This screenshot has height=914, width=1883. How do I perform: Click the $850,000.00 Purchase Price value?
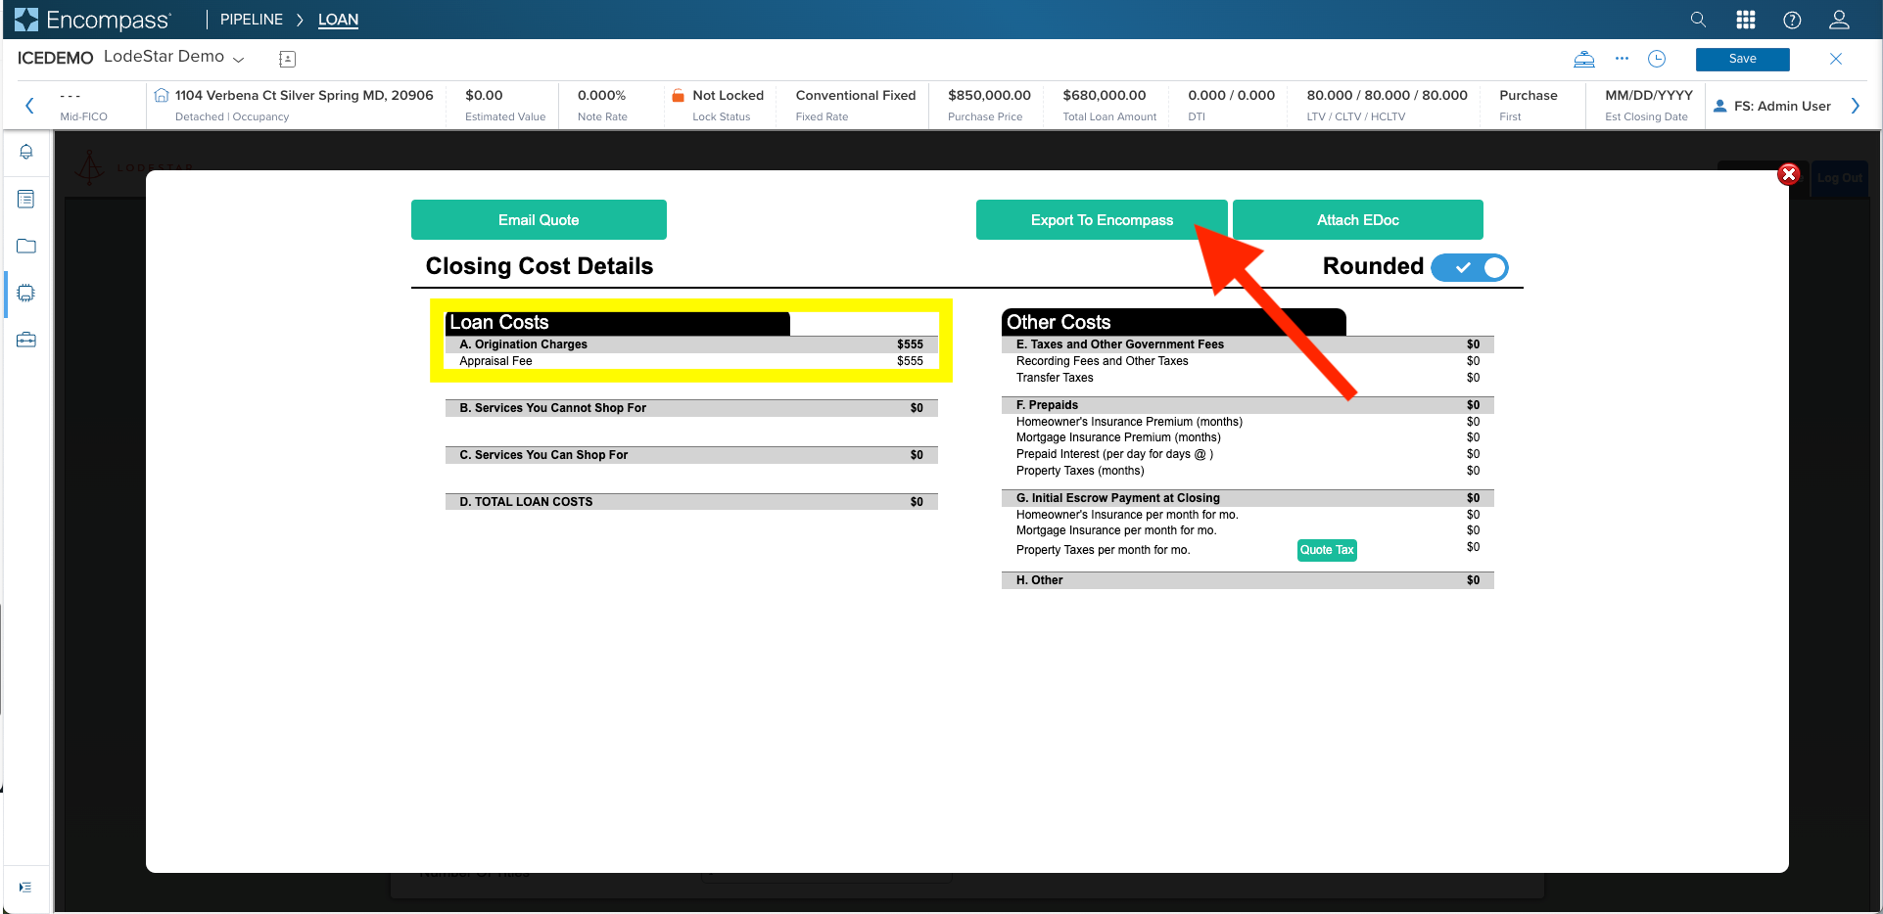tap(989, 95)
